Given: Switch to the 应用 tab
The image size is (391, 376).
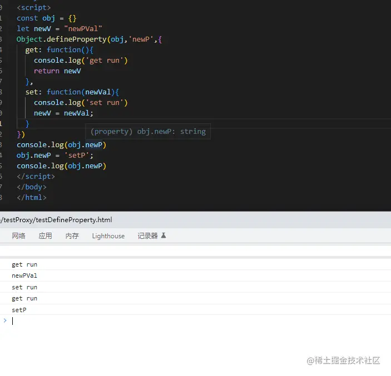Looking at the screenshot, I should coord(45,235).
